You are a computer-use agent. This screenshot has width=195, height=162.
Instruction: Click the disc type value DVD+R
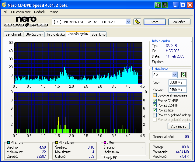(171, 46)
